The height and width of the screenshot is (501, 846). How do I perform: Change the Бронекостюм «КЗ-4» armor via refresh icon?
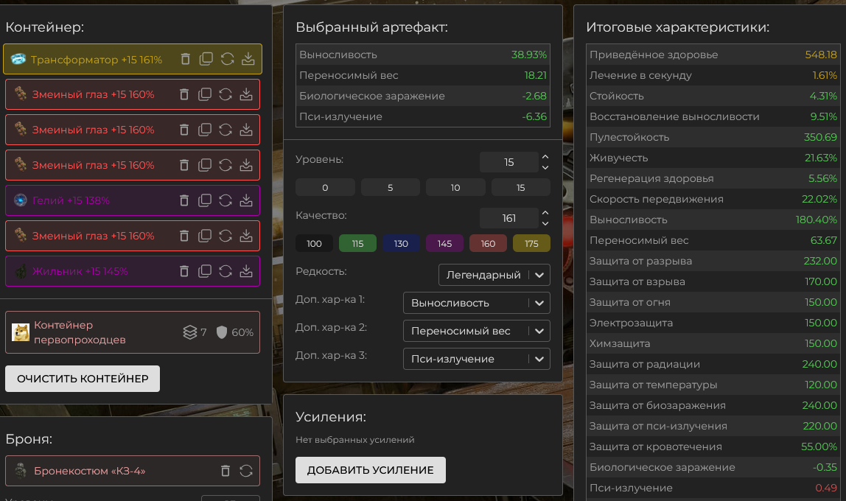(x=246, y=471)
